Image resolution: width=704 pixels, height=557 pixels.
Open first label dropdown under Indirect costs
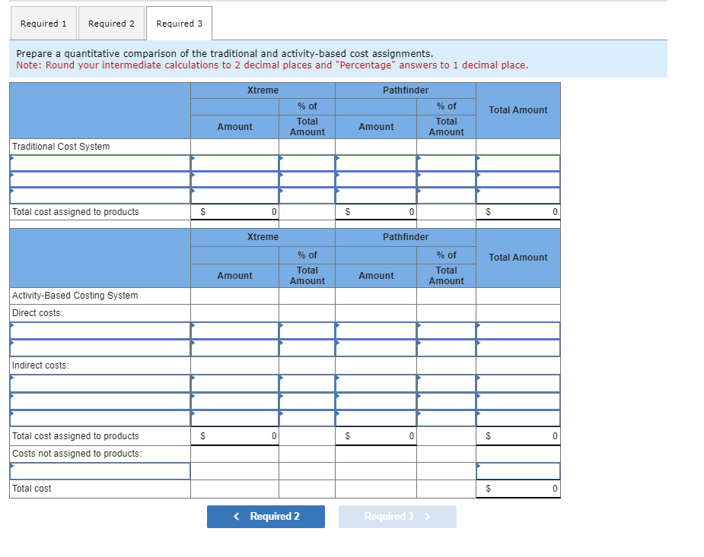click(x=100, y=384)
